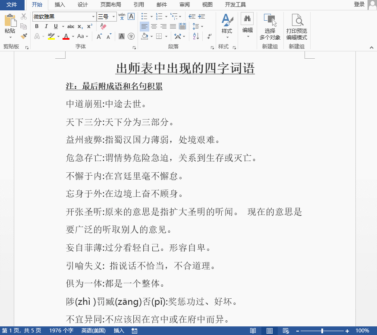Click Grow Font icon
The height and width of the screenshot is (335, 377).
(x=99, y=36)
